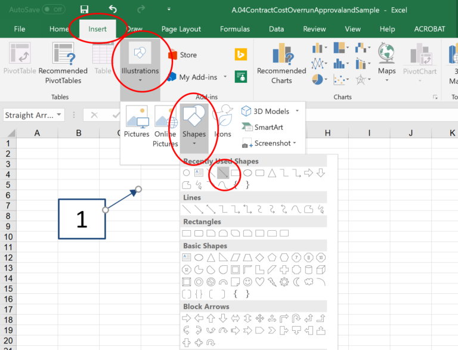This screenshot has height=350, width=458.
Task: Select the highlighted arrow line in Recently Used Shapes
Action: click(223, 173)
